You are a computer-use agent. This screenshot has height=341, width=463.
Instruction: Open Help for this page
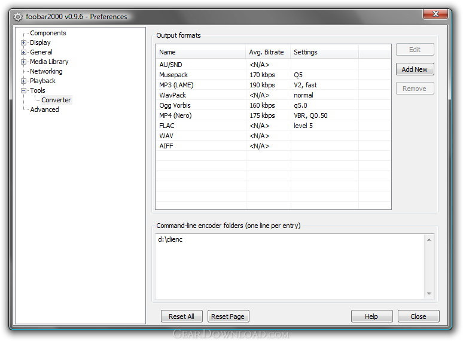(x=371, y=316)
